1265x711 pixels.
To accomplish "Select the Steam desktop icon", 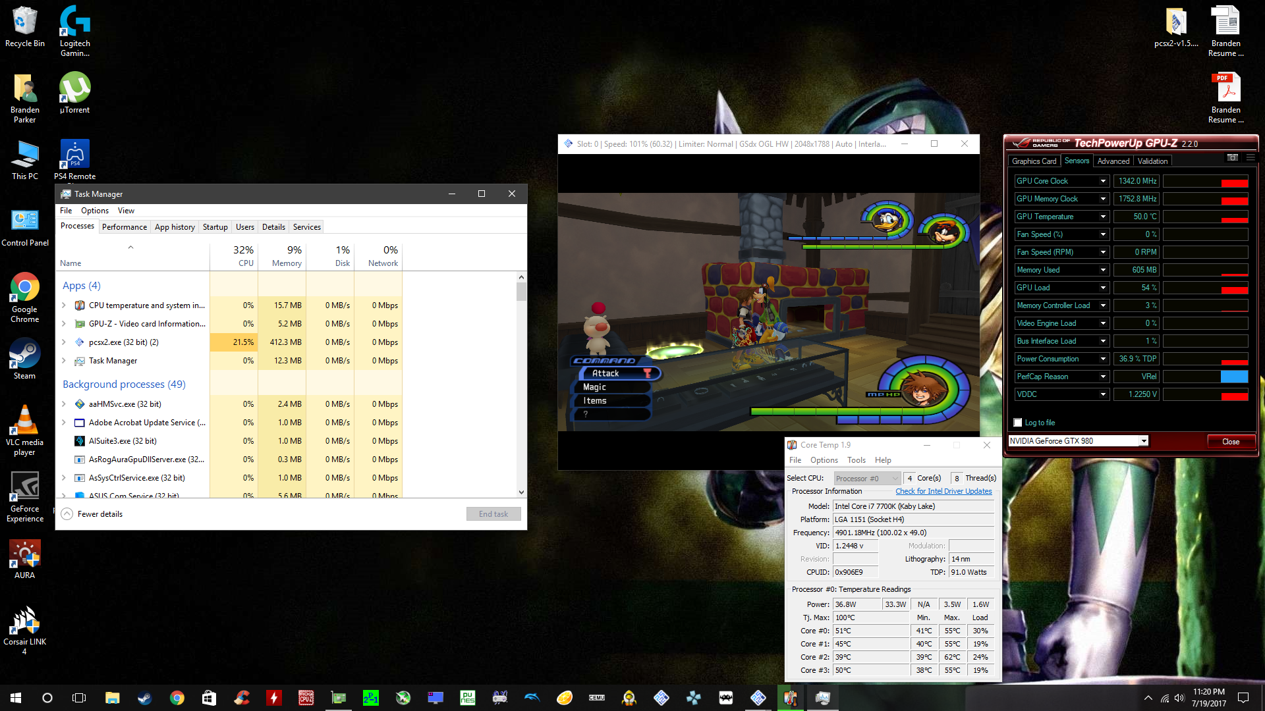I will pos(24,359).
